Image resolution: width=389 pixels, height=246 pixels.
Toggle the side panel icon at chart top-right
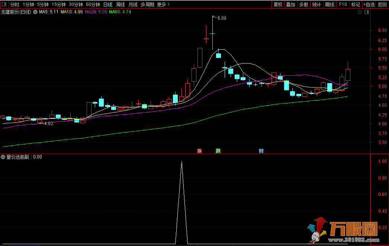click(x=367, y=12)
